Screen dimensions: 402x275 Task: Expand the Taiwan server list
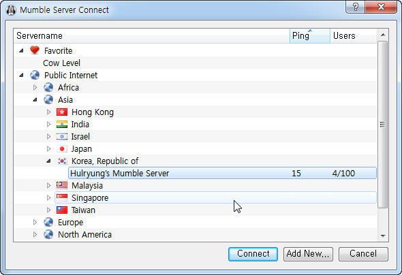[x=48, y=210]
